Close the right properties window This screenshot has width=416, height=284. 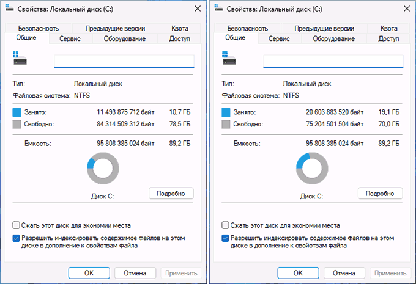click(407, 9)
